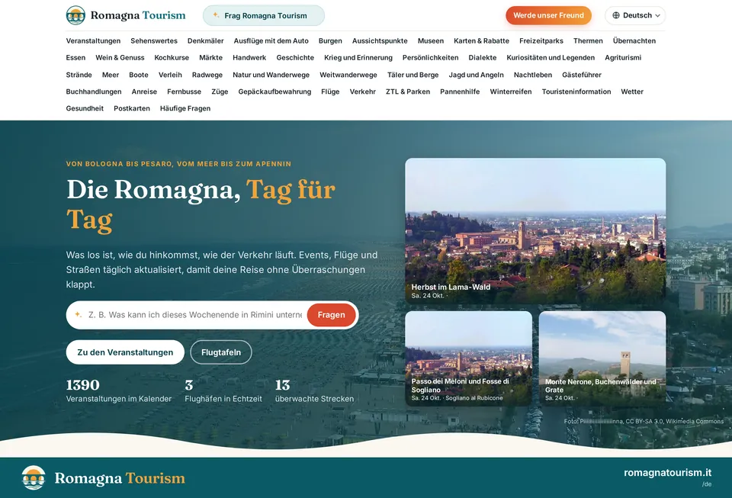
Task: Open the Herbst im Lama-Wald event card
Action: [x=535, y=231]
